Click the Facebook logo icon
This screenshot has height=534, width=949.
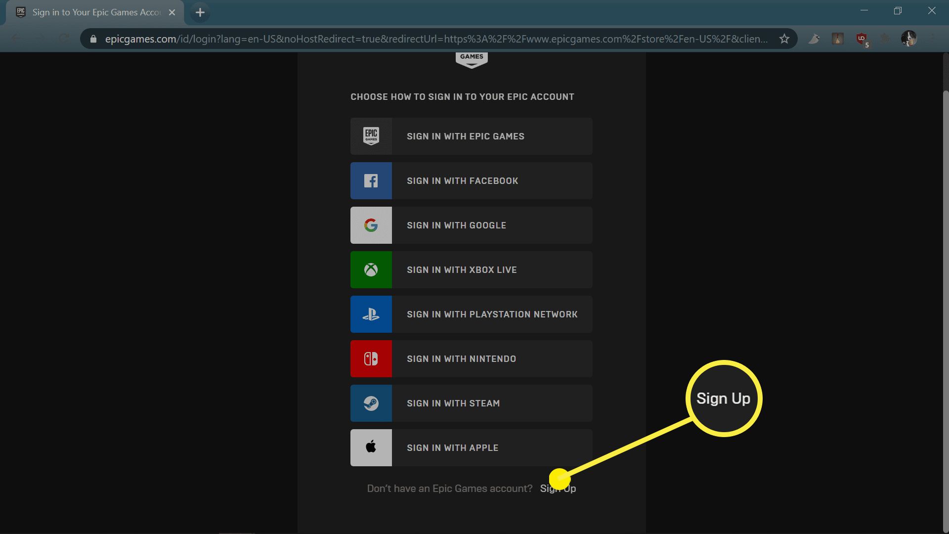tap(371, 180)
